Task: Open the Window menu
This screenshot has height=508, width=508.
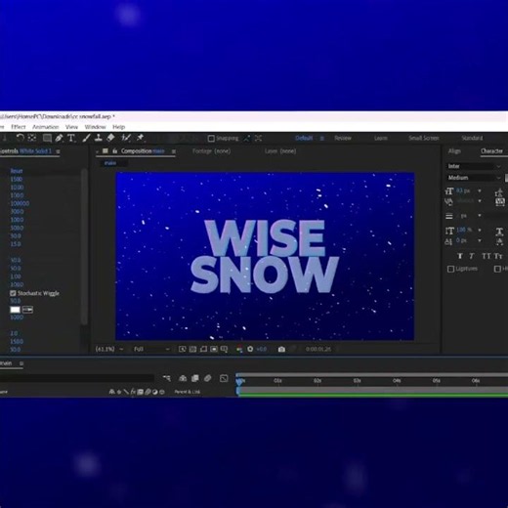Action: tap(96, 127)
